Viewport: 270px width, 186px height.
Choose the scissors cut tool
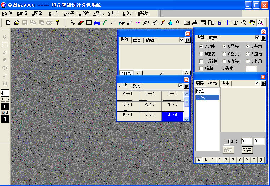click(130, 23)
